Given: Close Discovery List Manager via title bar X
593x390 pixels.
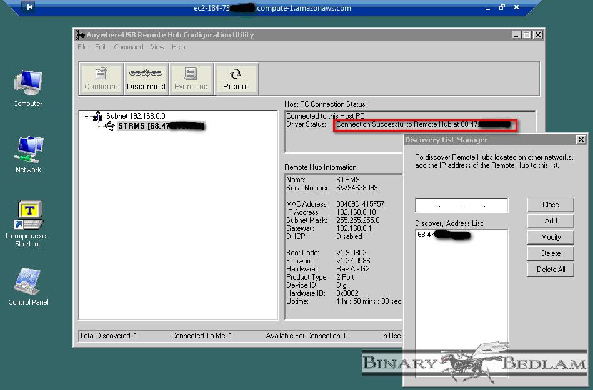Looking at the screenshot, I should (581, 140).
